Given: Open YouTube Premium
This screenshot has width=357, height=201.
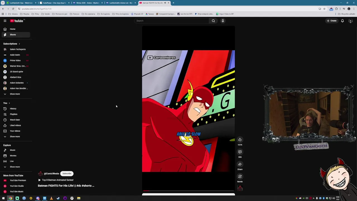Looking at the screenshot, I should (x=16, y=180).
